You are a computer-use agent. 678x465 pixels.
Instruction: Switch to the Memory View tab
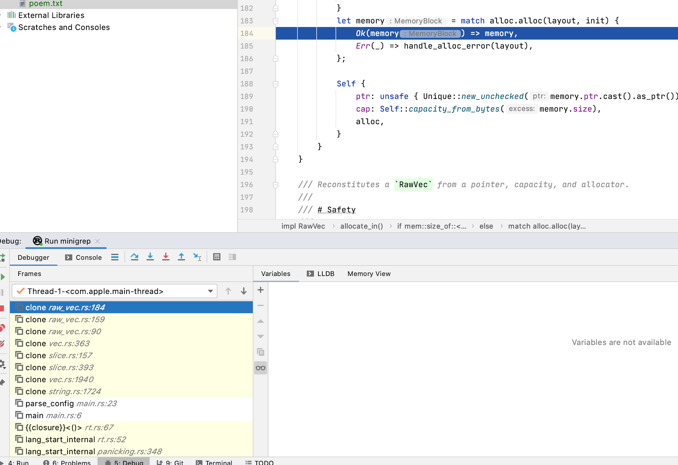369,274
